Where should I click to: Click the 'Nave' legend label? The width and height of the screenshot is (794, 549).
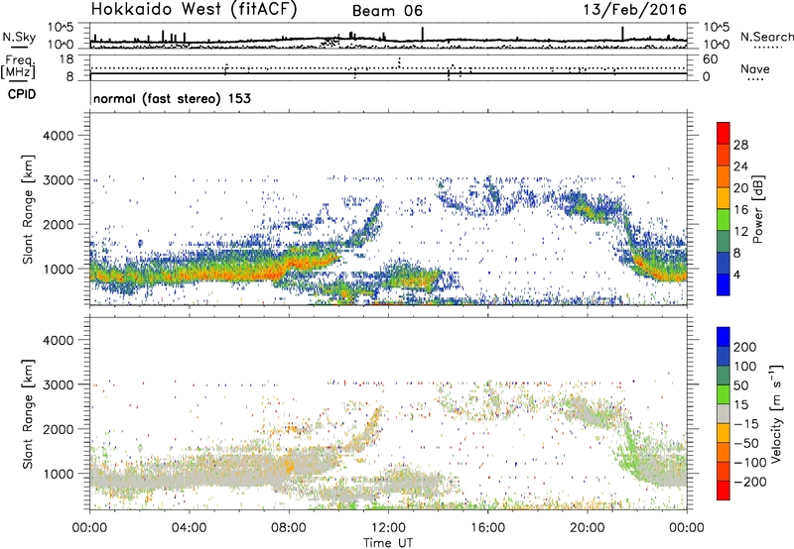[755, 69]
